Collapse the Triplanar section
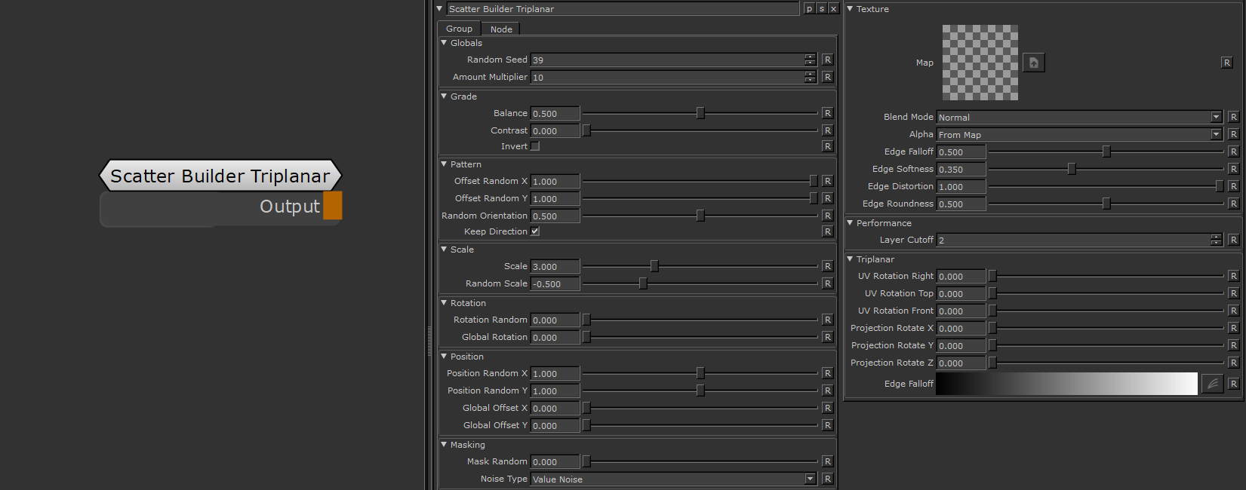This screenshot has width=1246, height=490. pyautogui.click(x=851, y=259)
